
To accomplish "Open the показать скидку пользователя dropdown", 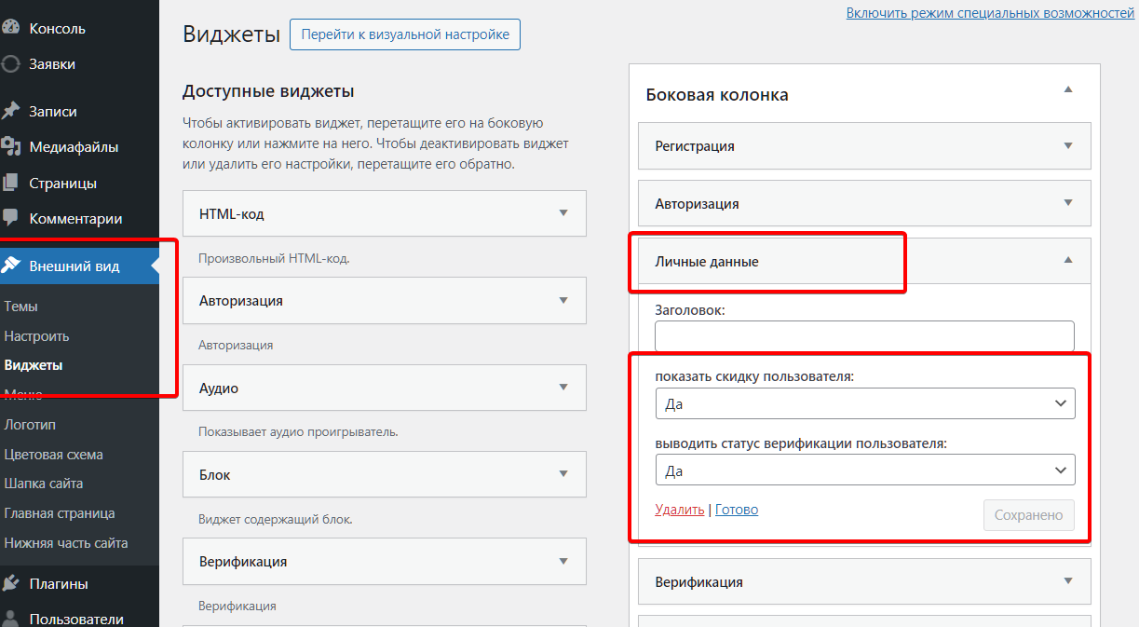I will [x=864, y=403].
